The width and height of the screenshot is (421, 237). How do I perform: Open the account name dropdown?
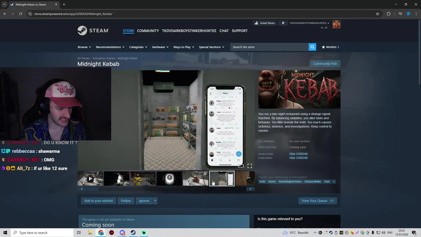tap(309, 23)
